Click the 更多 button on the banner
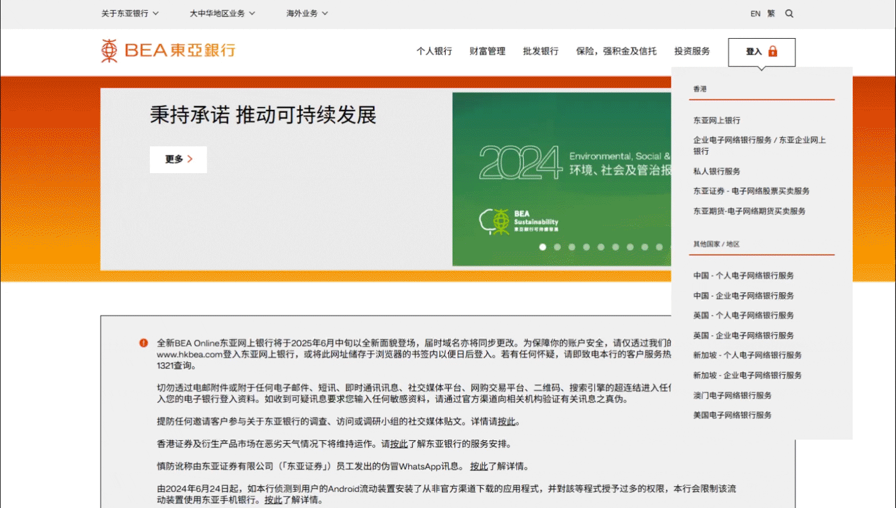Screen dimensions: 896x508 coord(178,159)
